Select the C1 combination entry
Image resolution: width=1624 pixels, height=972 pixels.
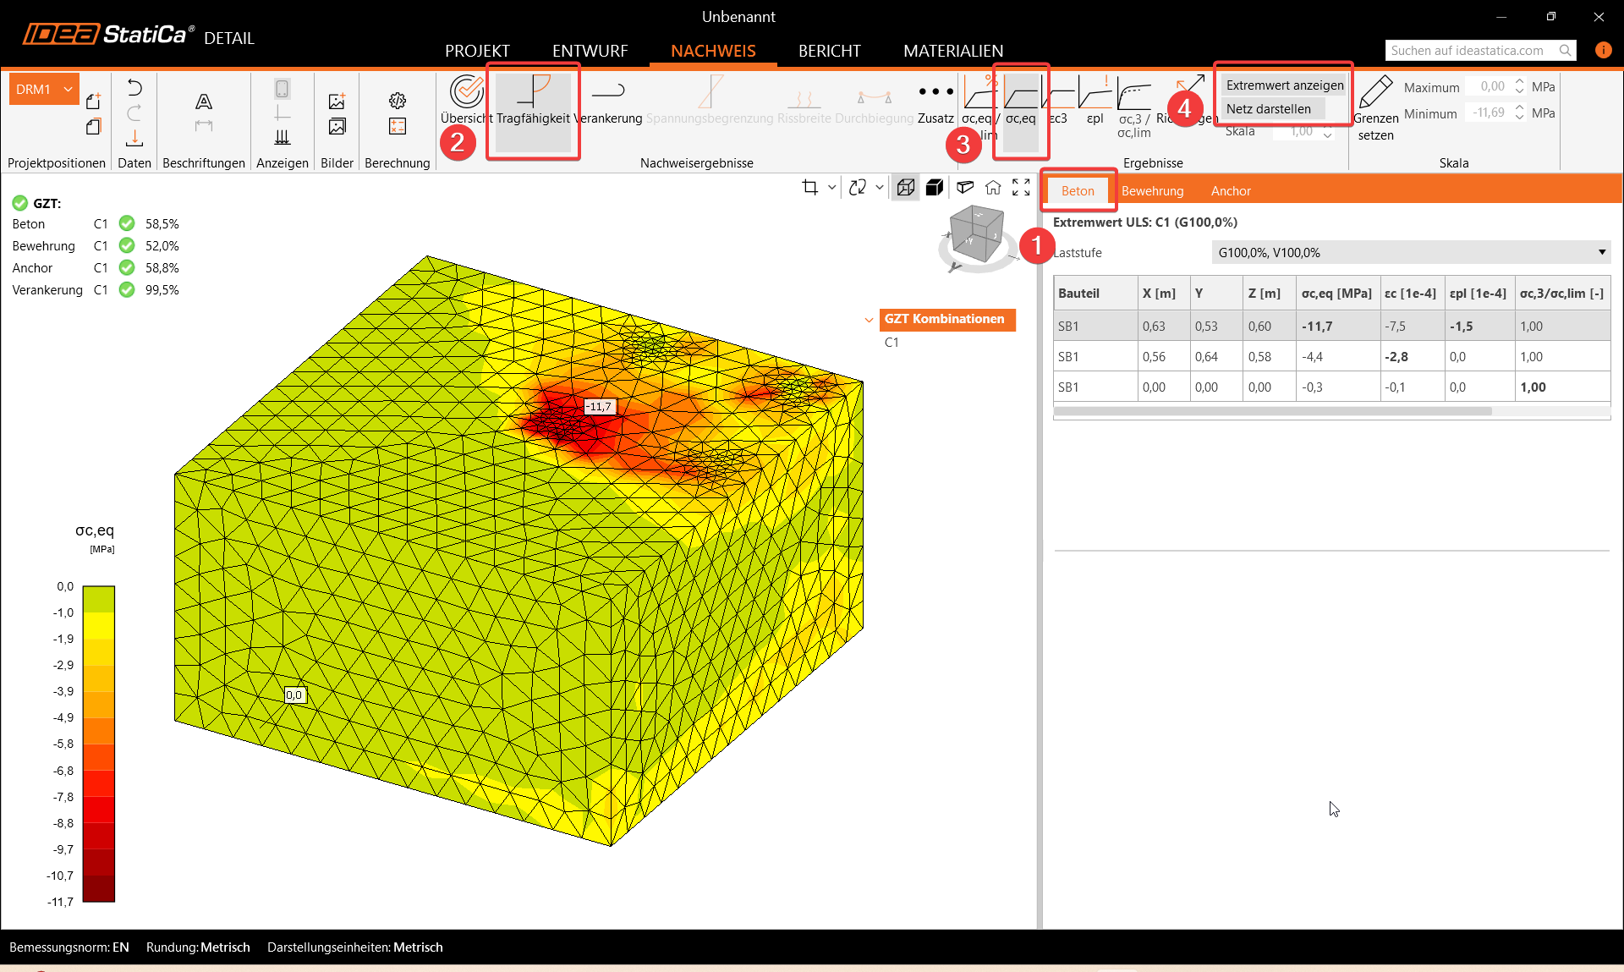tap(892, 343)
